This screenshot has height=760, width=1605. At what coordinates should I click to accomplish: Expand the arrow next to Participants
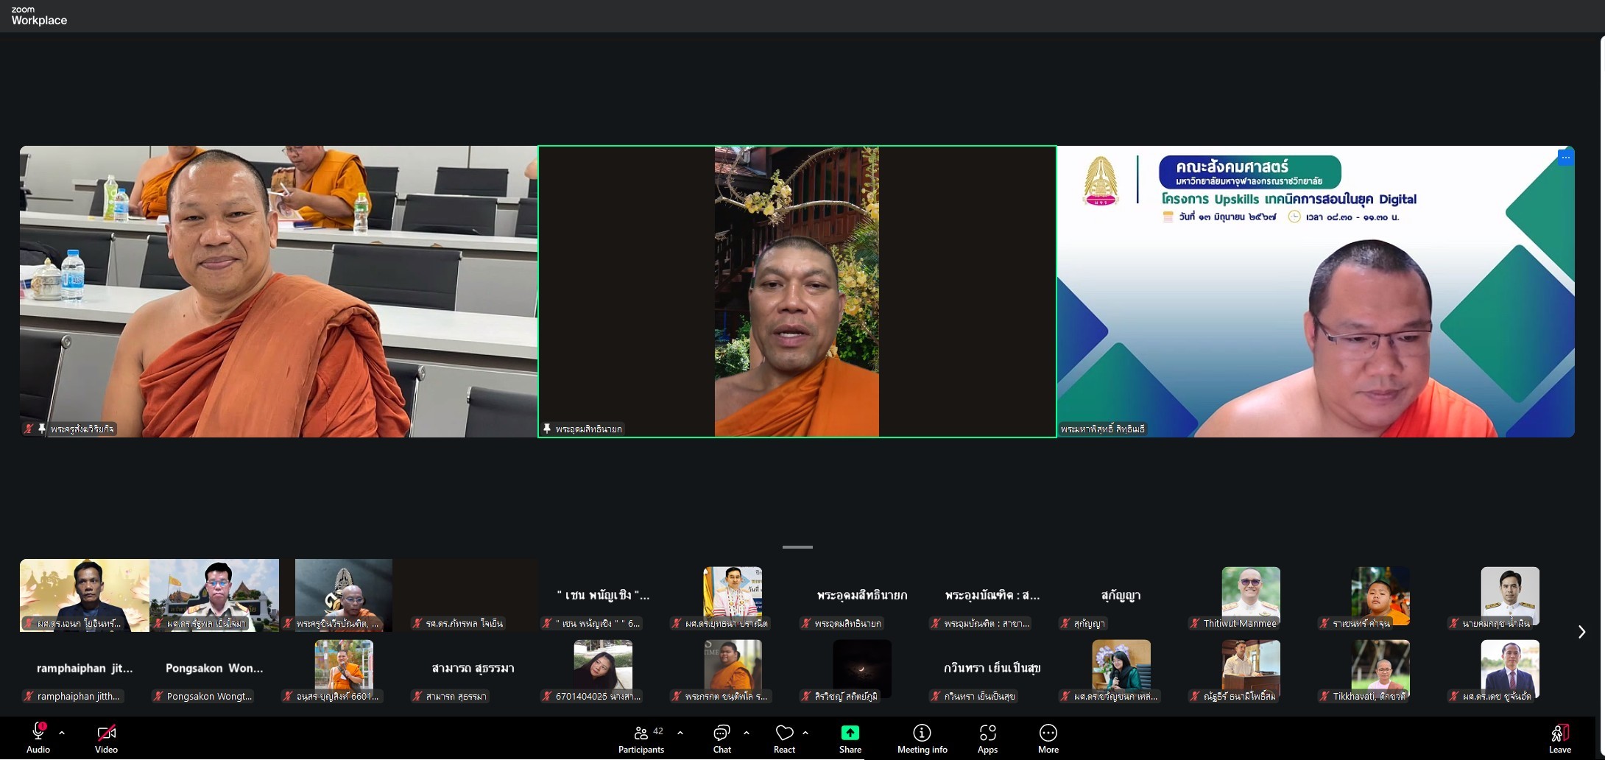[680, 733]
